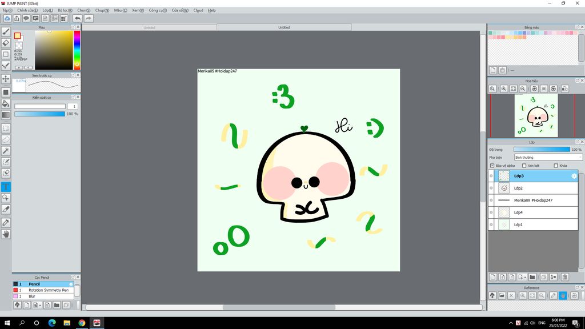The image size is (585, 329).
Task: Open the Tệp menu
Action: coord(7,10)
